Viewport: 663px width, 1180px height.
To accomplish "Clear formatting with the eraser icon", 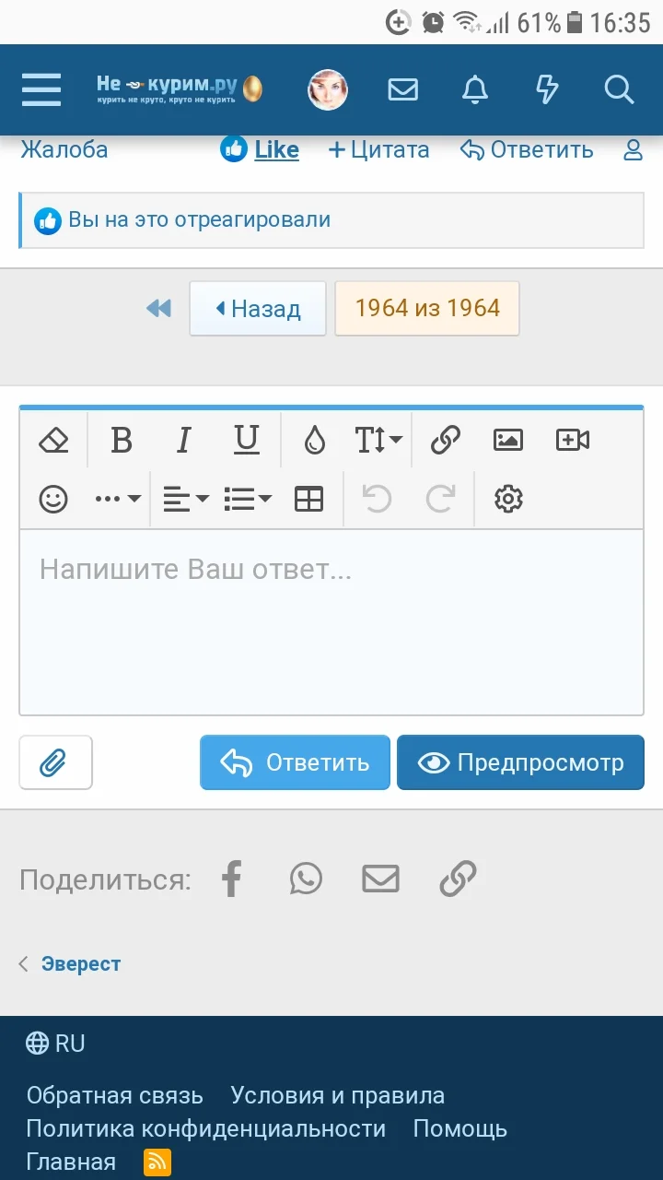I will point(52,440).
